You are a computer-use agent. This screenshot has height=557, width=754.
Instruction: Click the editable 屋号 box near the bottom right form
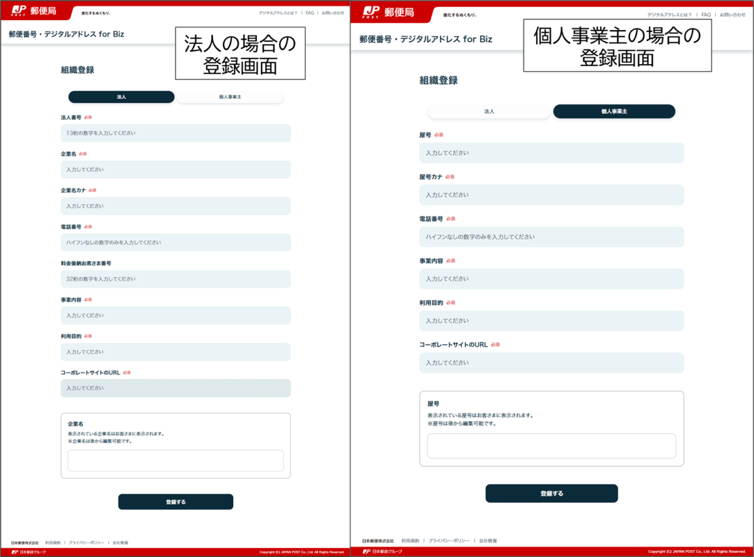(551, 446)
